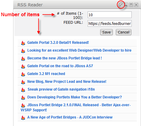Click the FEED URL text field
The height and width of the screenshot is (126, 141).
point(109,23)
